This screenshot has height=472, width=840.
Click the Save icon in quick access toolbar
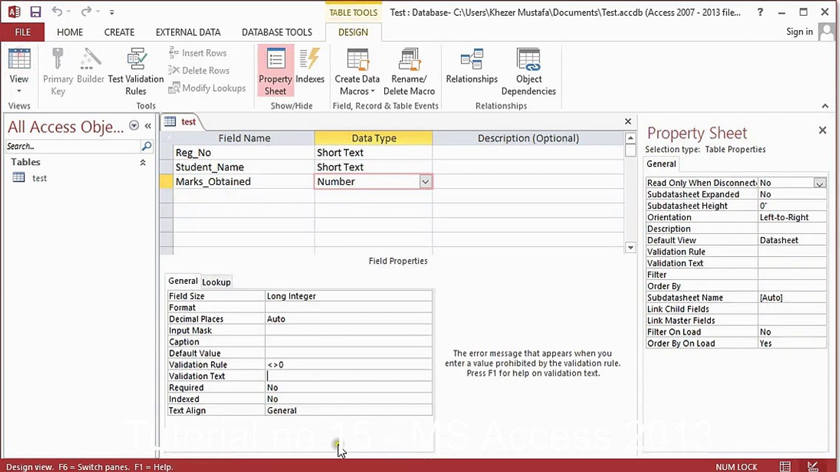(x=35, y=12)
